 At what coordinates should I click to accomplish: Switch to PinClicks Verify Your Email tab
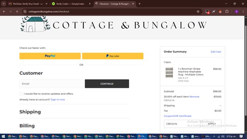pyautogui.click(x=28, y=4)
